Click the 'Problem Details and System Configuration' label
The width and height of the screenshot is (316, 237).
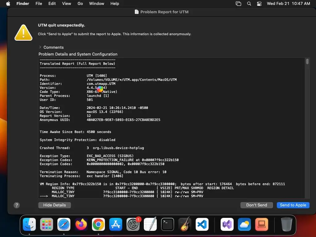click(78, 54)
